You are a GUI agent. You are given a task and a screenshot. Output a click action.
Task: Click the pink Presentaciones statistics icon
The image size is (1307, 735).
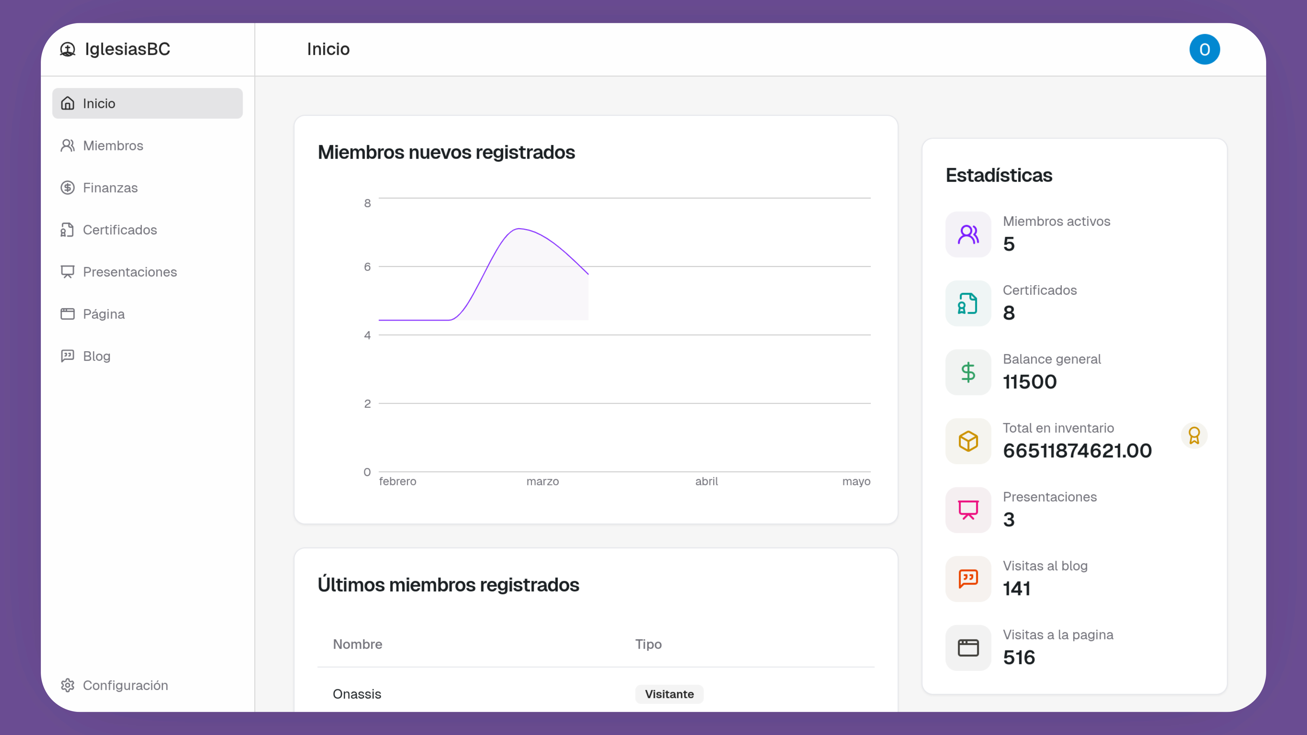coord(968,510)
